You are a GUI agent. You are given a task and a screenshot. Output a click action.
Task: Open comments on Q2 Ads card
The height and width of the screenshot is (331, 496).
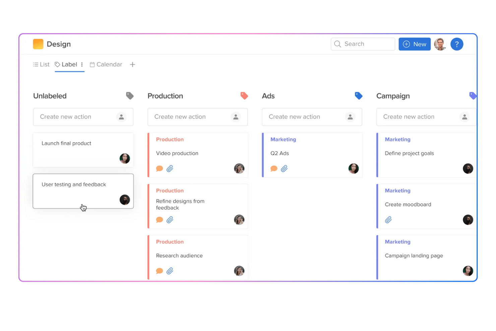coord(274,169)
